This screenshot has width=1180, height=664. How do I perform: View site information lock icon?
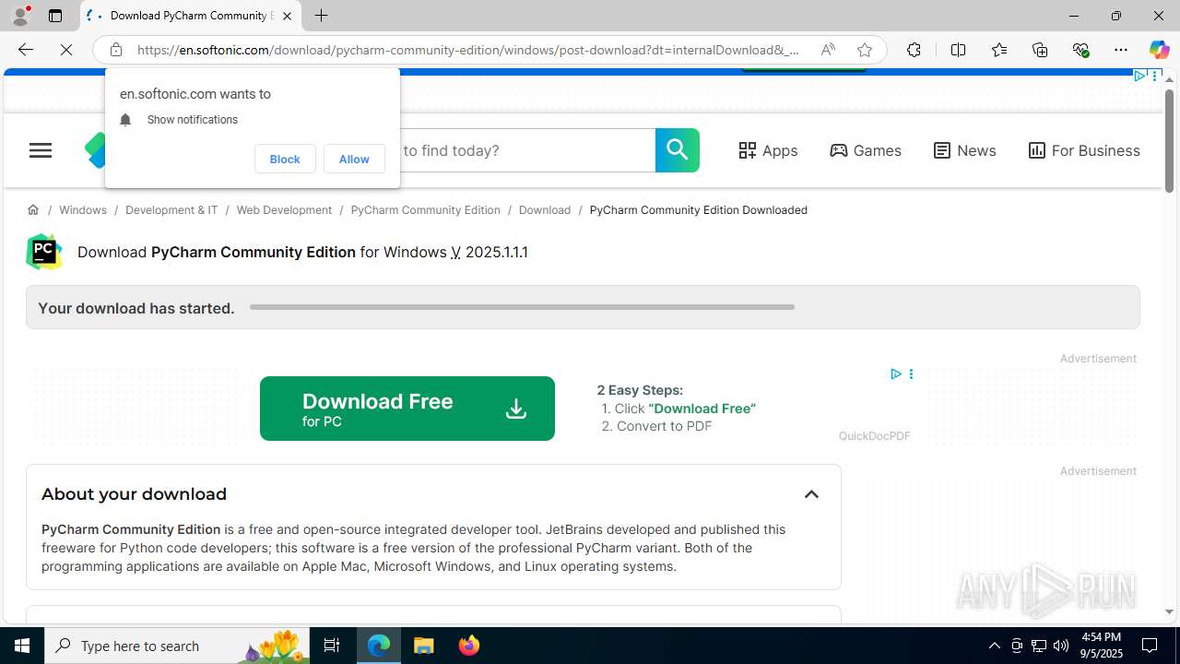[115, 50]
